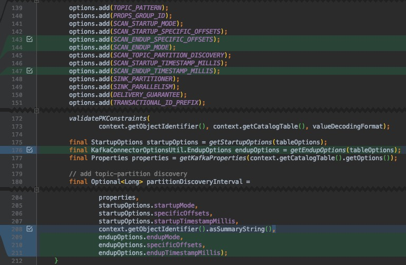
Task: Click validatePKConstraints method call
Action: (x=108, y=119)
